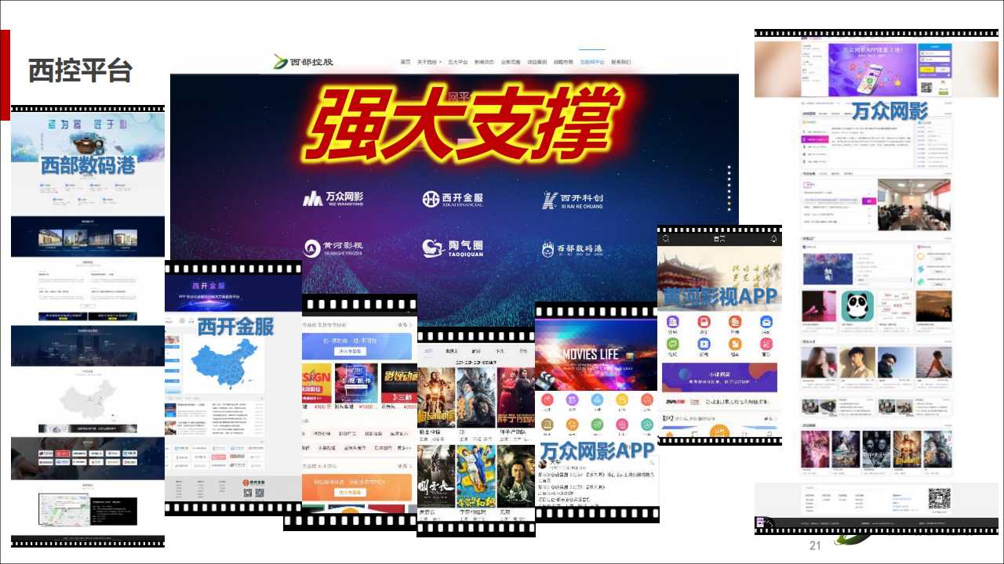The image size is (1004, 564).
Task: Open the 黄河影视 platform logo on the banner
Action: (333, 248)
